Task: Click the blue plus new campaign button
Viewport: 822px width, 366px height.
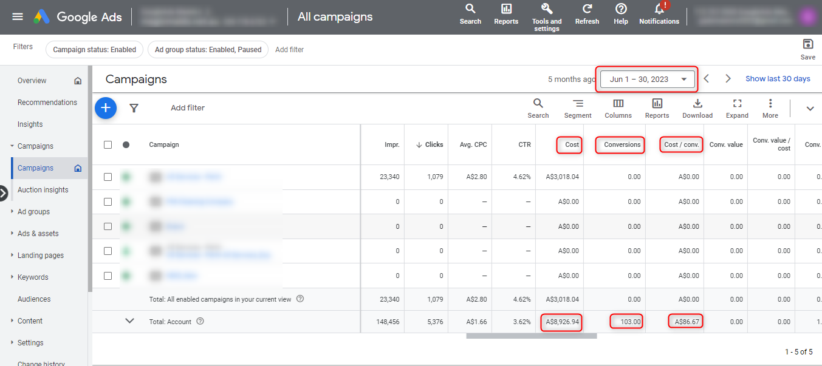Action: click(106, 107)
